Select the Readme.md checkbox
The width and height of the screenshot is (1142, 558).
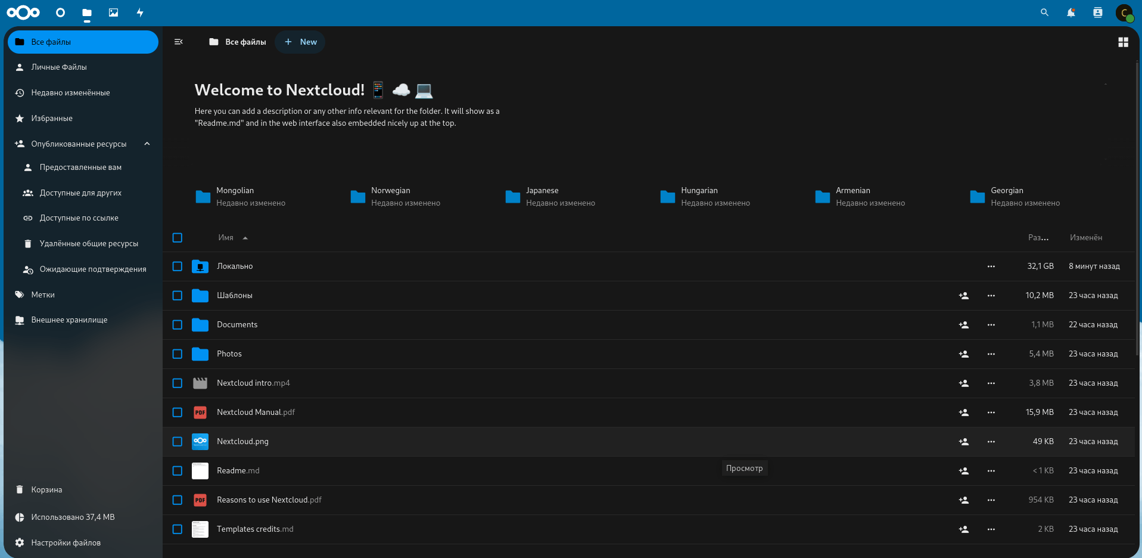178,471
